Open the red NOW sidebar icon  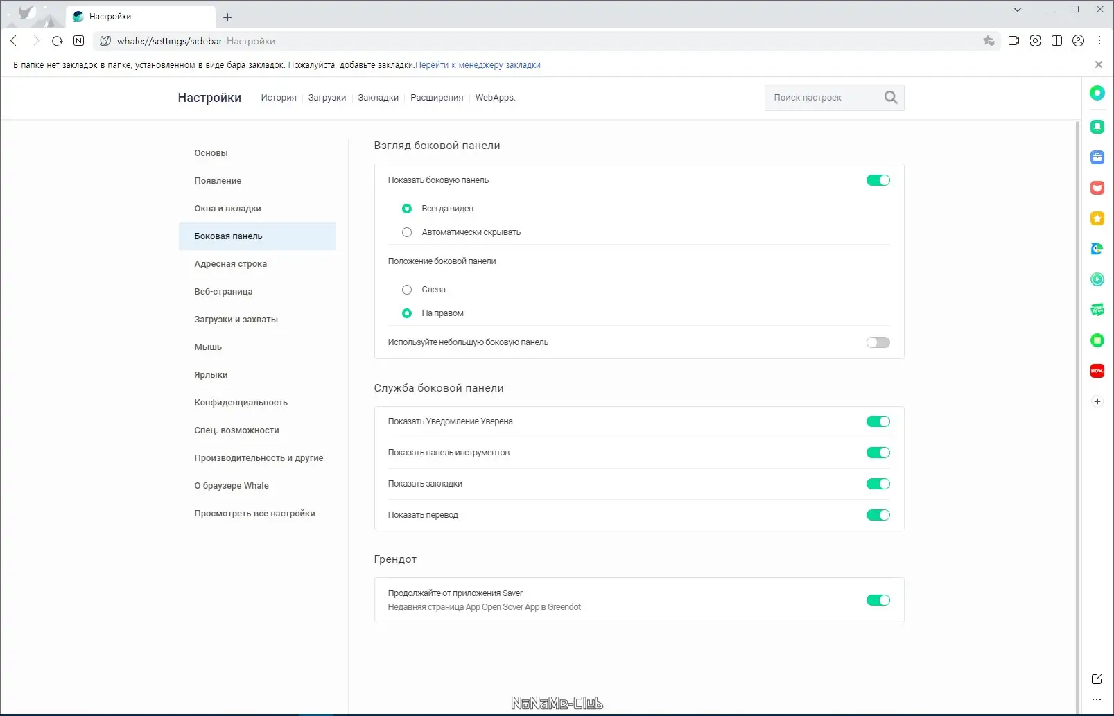[1097, 371]
